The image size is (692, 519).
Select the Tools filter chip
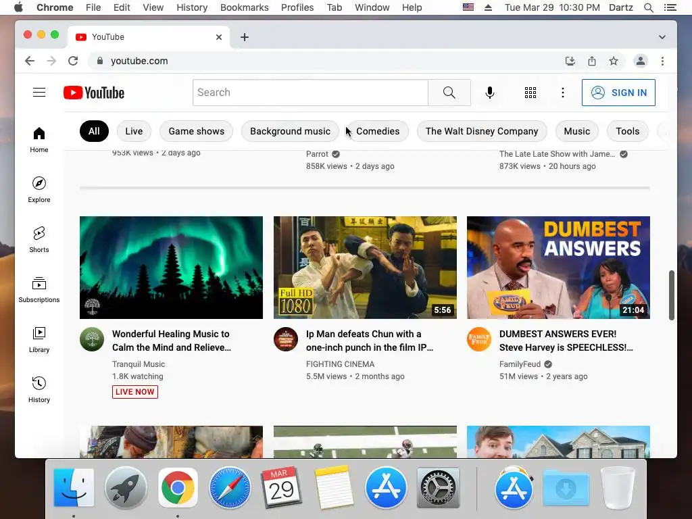click(x=628, y=131)
